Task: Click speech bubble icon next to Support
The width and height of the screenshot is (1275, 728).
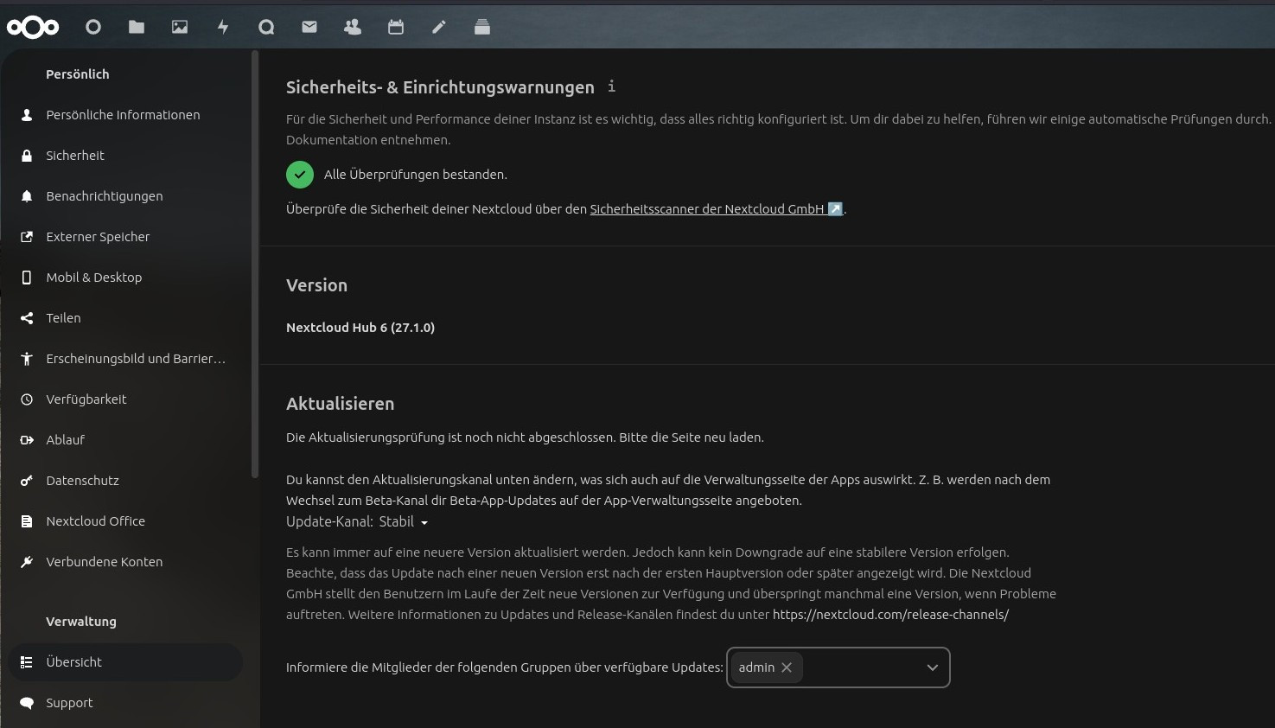Action: tap(27, 703)
